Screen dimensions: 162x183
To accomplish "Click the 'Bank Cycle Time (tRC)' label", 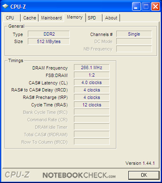I will [x=45, y=113].
